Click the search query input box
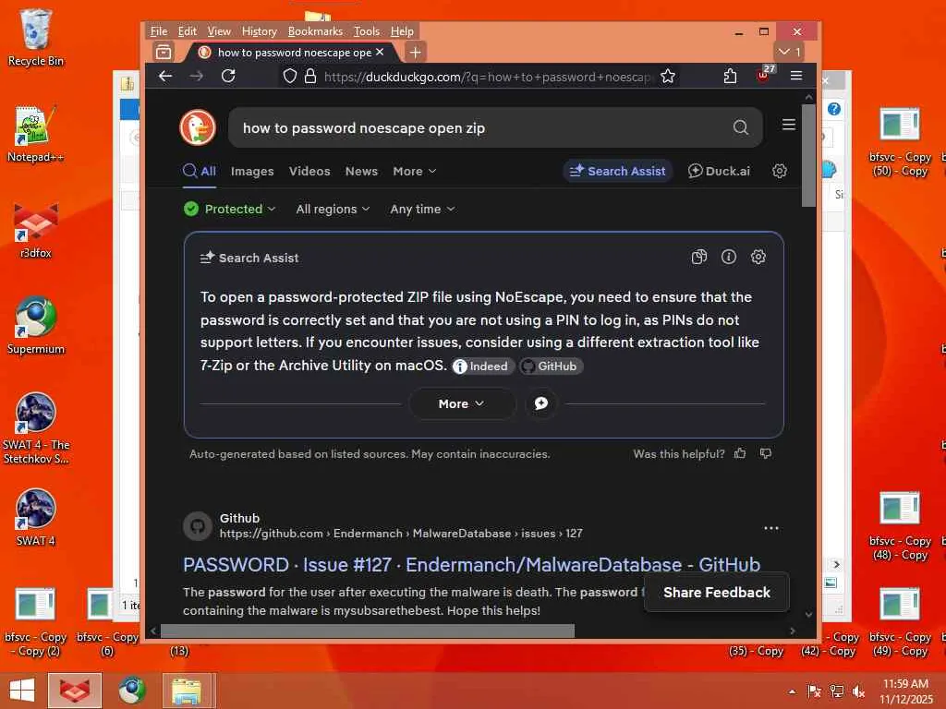The height and width of the screenshot is (709, 946). coord(479,127)
